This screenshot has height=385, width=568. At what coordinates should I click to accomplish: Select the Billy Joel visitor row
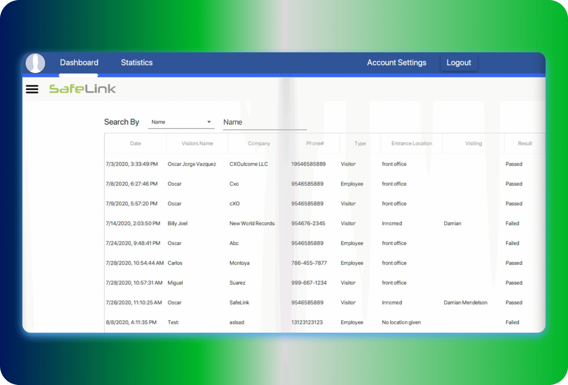[x=177, y=224]
